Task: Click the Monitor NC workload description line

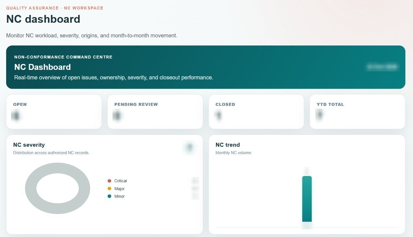Action: pos(92,36)
